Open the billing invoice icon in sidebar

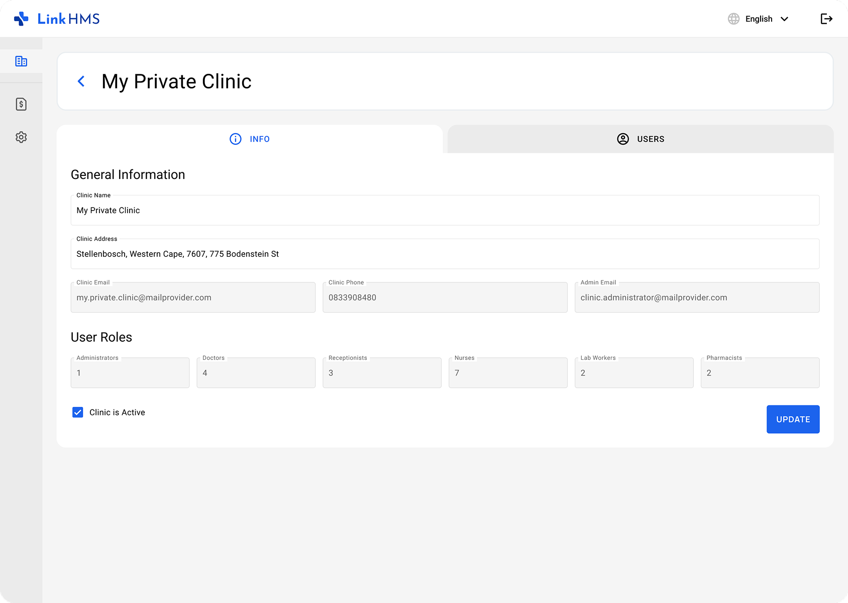[x=21, y=104]
